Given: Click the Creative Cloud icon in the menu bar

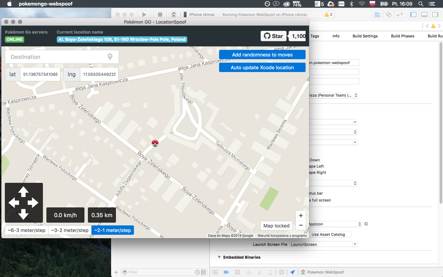Looking at the screenshot, I should click(x=287, y=4).
